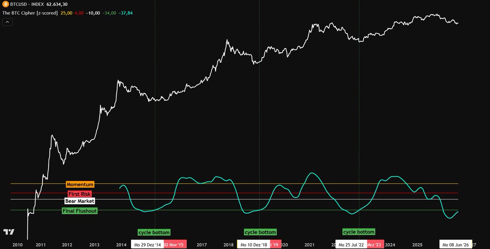Click the 2025 label on the time axis

pos(416,245)
